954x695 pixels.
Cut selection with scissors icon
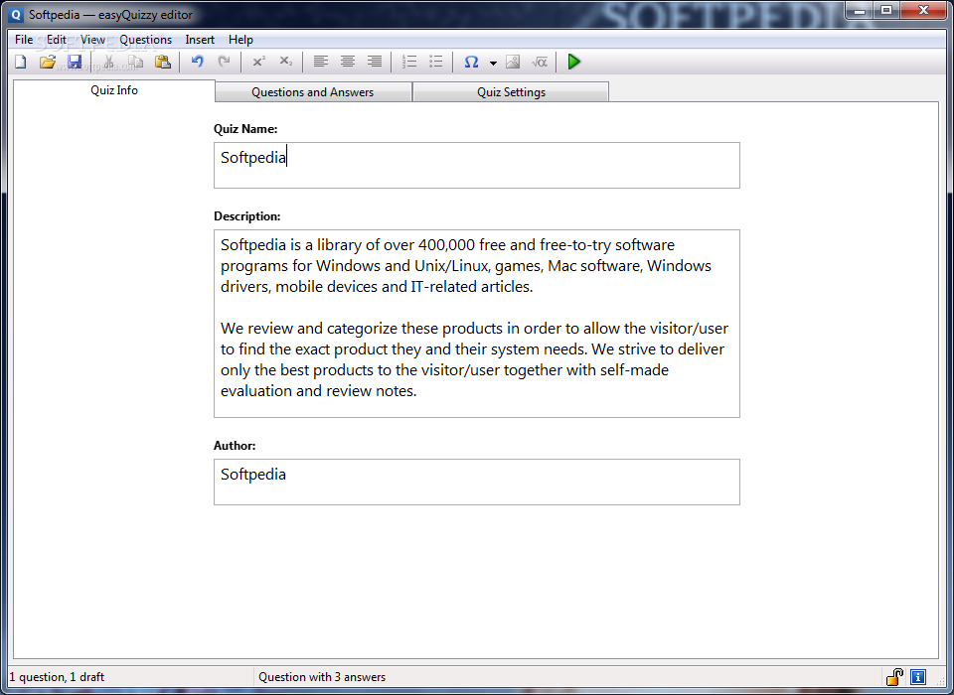click(x=109, y=62)
